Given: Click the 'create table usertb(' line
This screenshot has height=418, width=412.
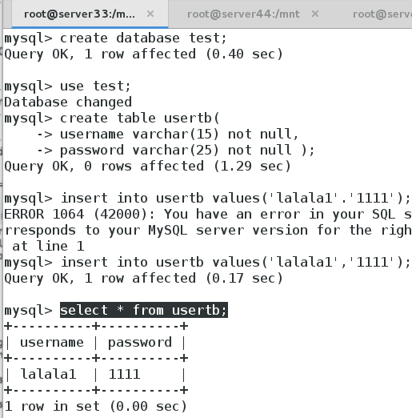Looking at the screenshot, I should (x=112, y=118).
